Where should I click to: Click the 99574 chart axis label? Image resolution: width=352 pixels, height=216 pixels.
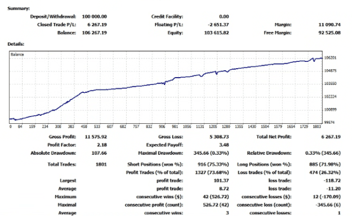tap(329, 123)
